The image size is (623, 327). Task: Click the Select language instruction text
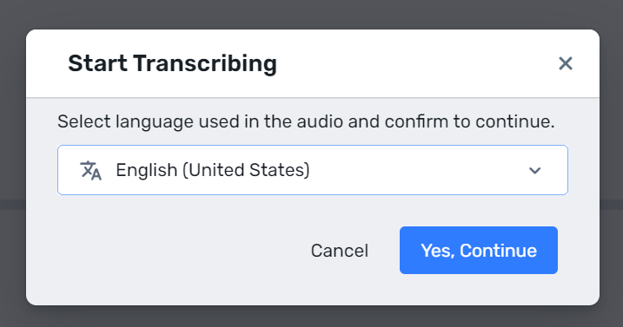click(x=306, y=121)
